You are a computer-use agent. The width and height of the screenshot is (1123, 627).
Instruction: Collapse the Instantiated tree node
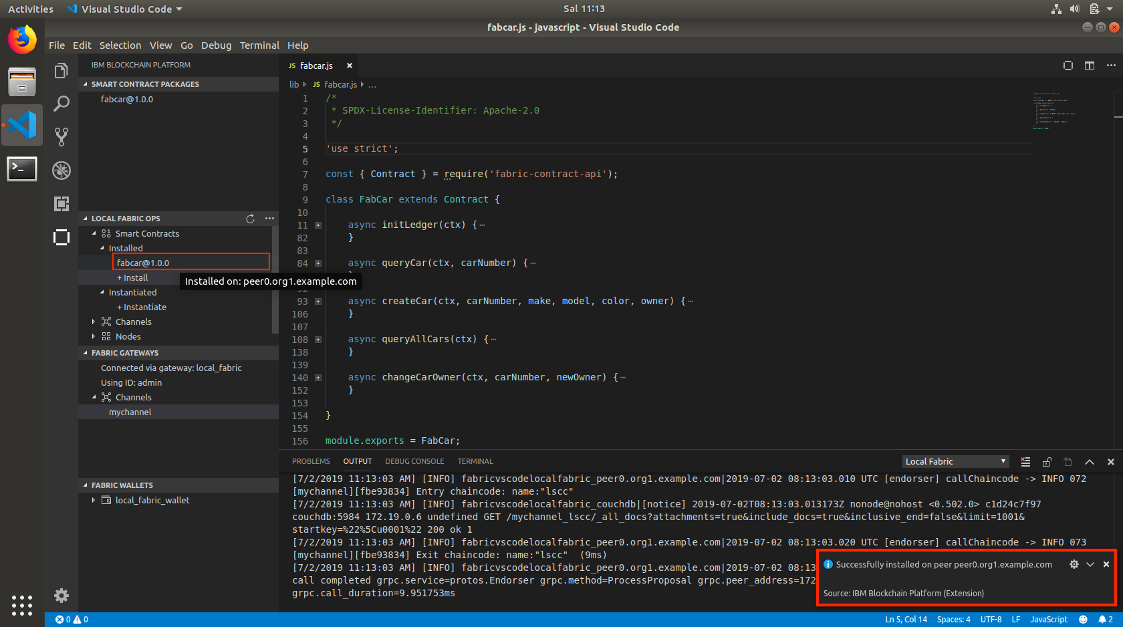coord(102,292)
